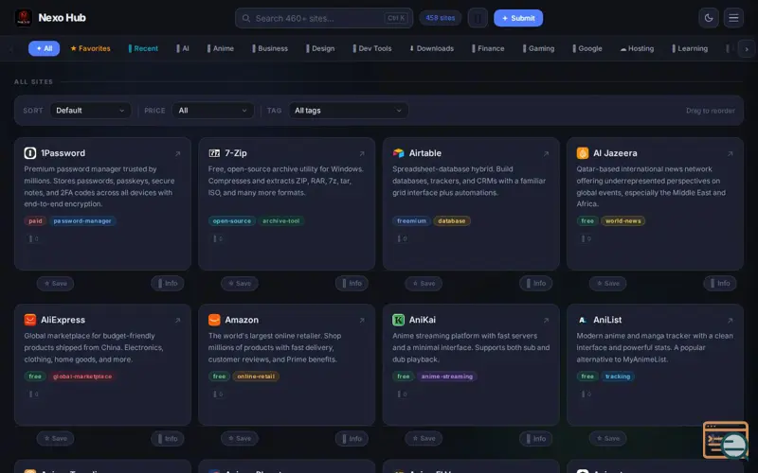Expand the Price All dropdown

[212, 111]
